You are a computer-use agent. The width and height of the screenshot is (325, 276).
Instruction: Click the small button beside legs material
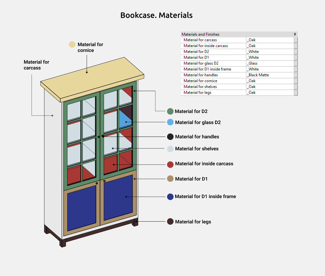click(x=296, y=93)
